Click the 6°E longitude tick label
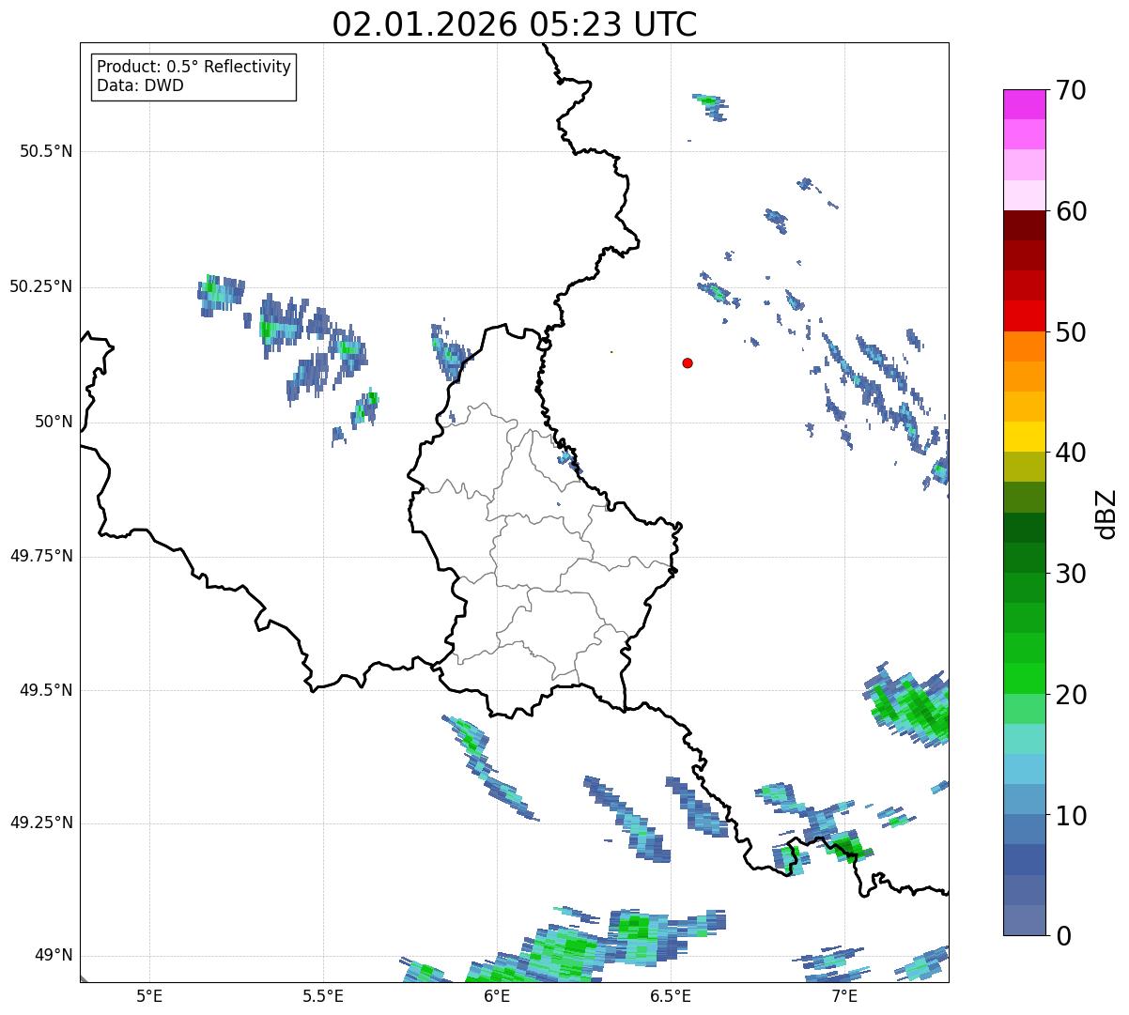Viewport: 1129px width, 1015px height. point(497,996)
